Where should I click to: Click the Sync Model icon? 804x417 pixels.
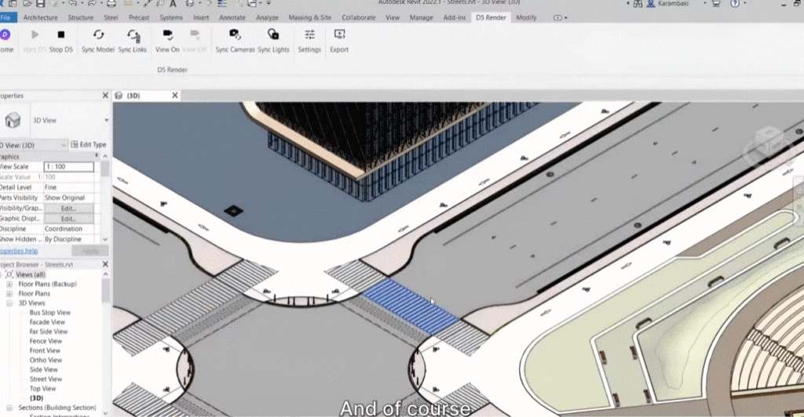click(98, 34)
